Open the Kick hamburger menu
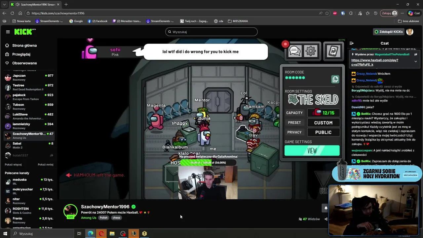 click(8, 32)
